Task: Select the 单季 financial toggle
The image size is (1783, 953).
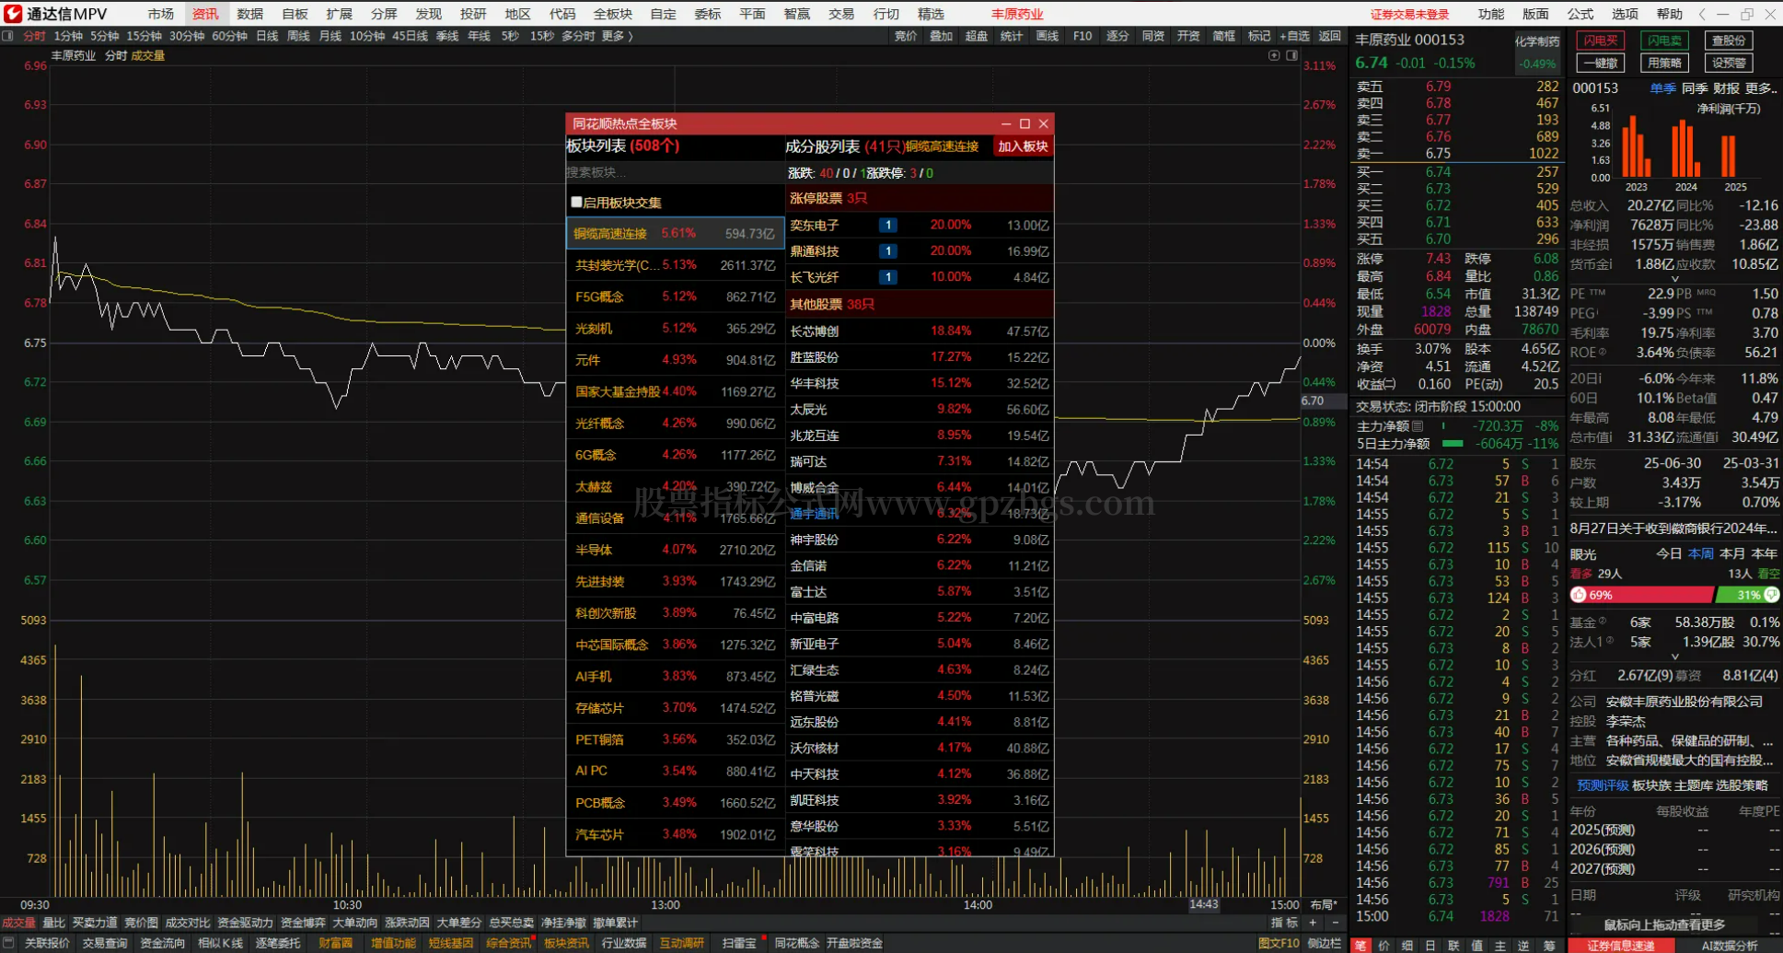Action: point(1662,88)
